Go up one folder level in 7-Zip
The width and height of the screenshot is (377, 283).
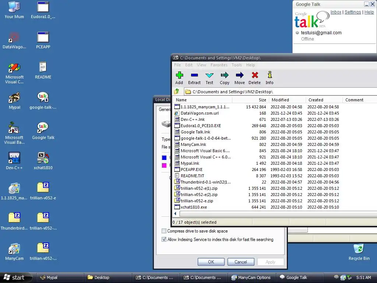[x=177, y=91]
